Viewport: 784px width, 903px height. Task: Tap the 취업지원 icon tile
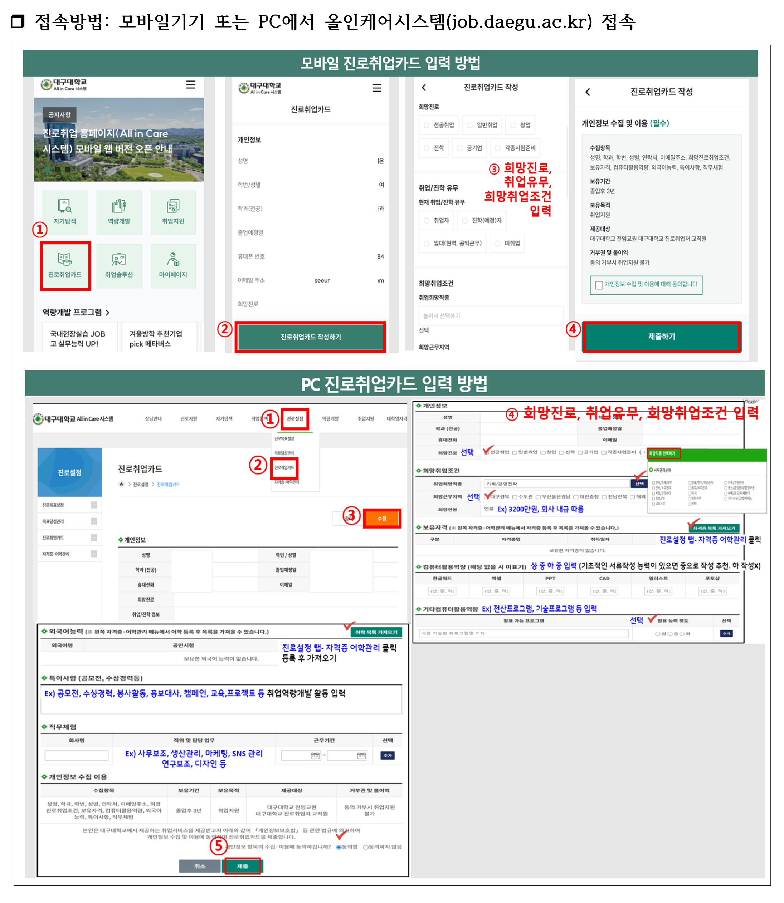pyautogui.click(x=173, y=212)
